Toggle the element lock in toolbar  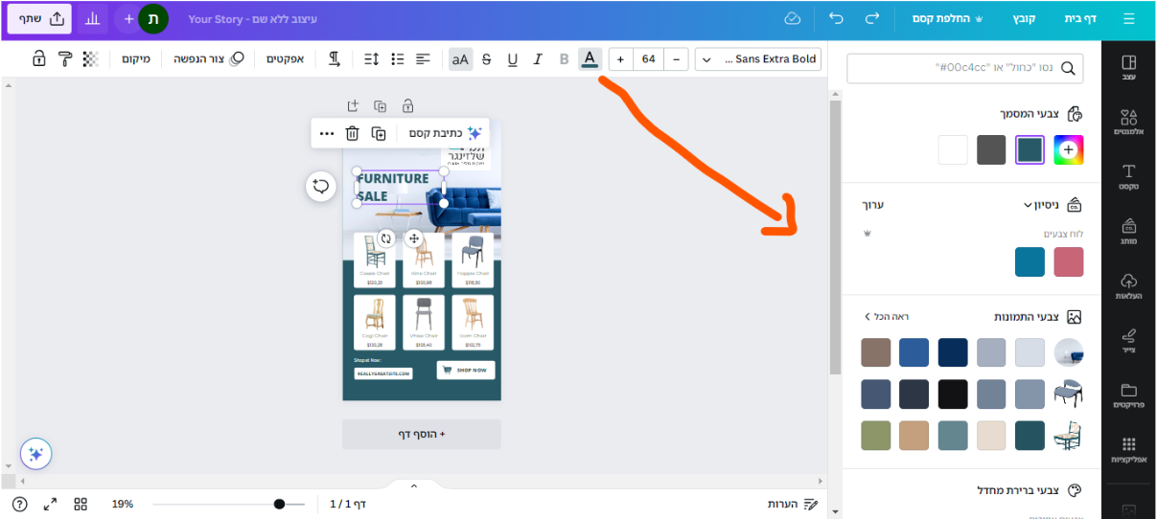38,59
